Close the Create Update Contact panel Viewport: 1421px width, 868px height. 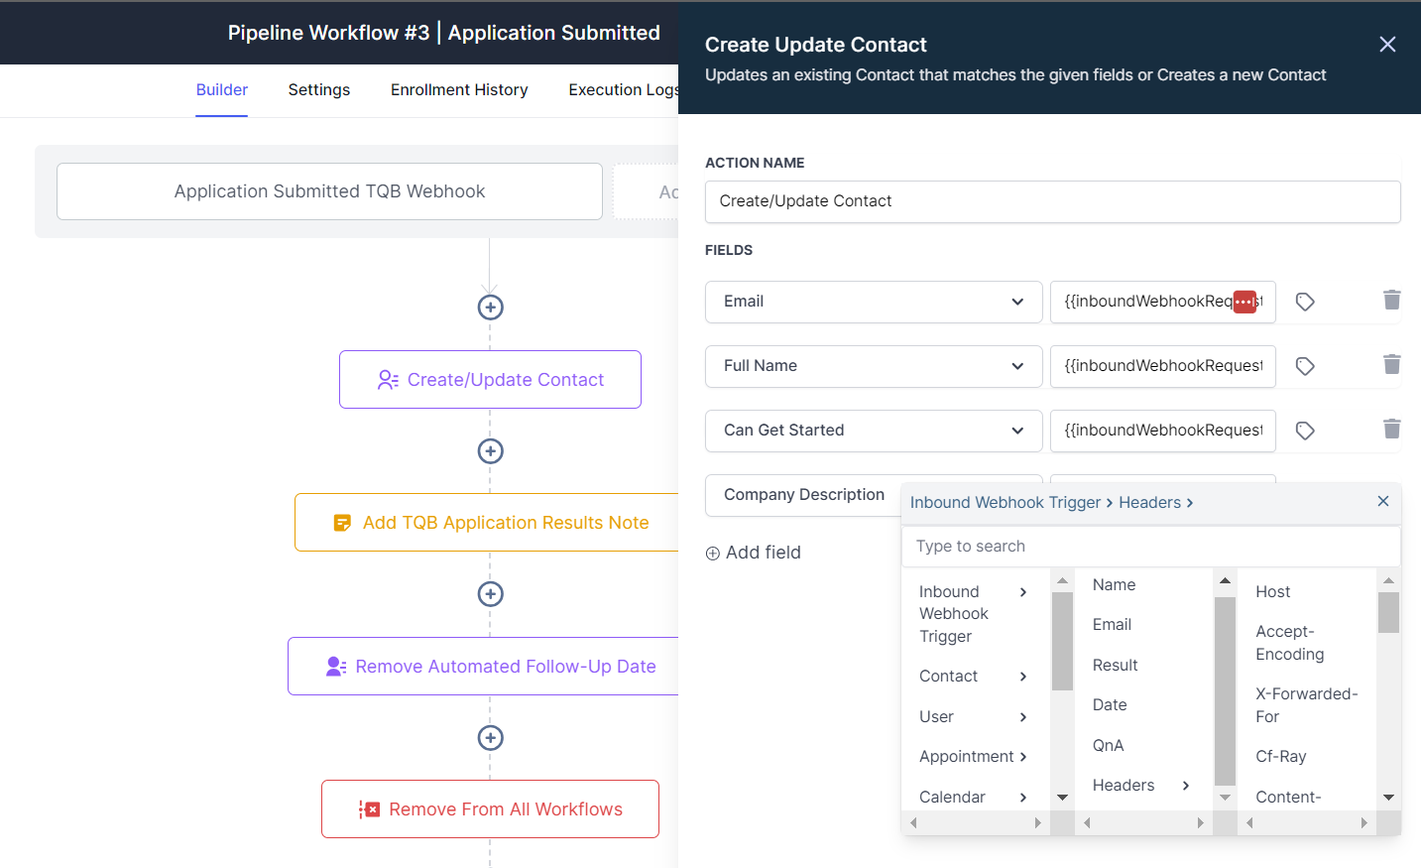pos(1387,45)
